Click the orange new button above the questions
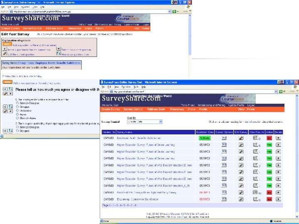 tap(7, 82)
